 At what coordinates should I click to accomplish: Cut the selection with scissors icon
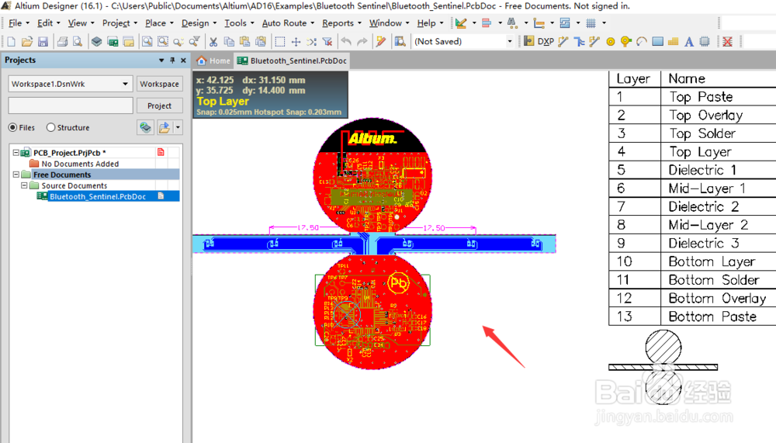tap(213, 42)
